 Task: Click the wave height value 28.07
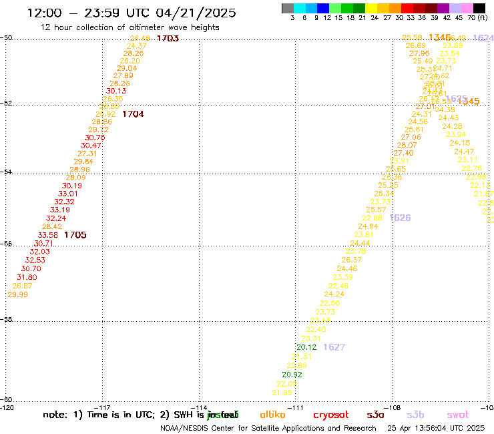coord(407,145)
